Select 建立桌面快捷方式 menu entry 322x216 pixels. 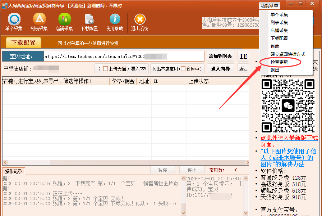coord(287,54)
